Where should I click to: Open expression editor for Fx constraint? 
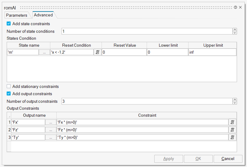tap(233, 122)
